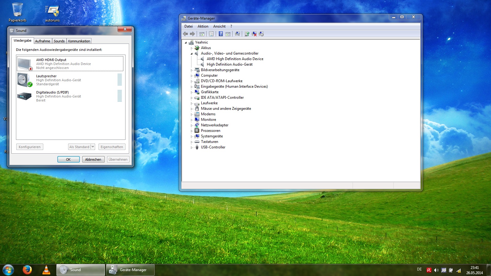
Task: Click Abbrechen in the Sound dialog
Action: [93, 159]
